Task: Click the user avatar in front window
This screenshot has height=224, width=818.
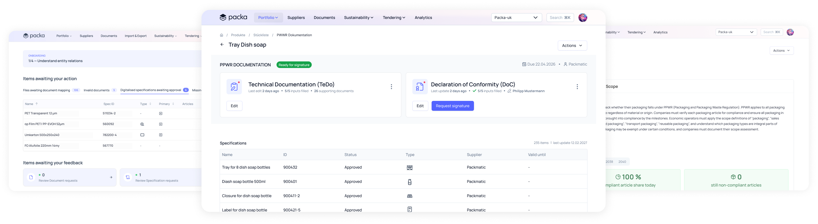Action: click(x=583, y=18)
